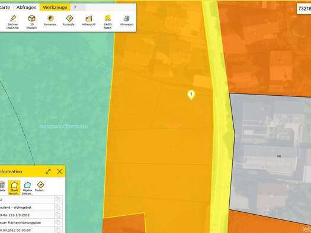Copy the Bauland - Wohngebiet value
Screen dimensions: 311x233
tap(58, 207)
